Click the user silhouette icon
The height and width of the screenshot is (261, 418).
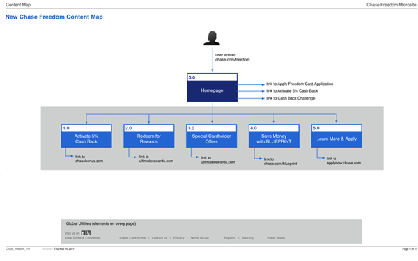[x=212, y=38]
